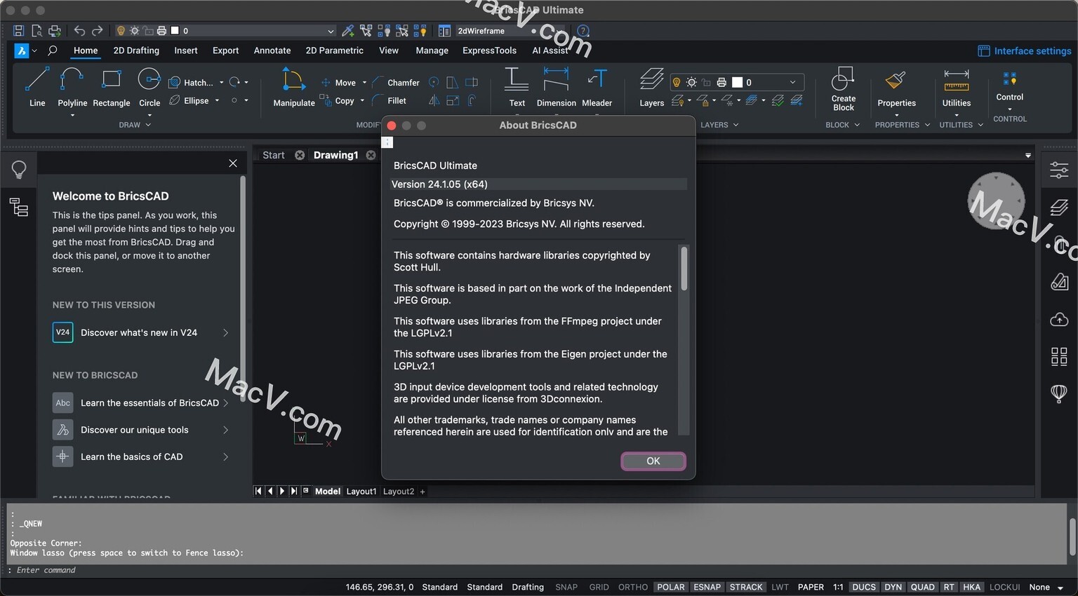
Task: Select the Dimension tool
Action: [x=556, y=87]
